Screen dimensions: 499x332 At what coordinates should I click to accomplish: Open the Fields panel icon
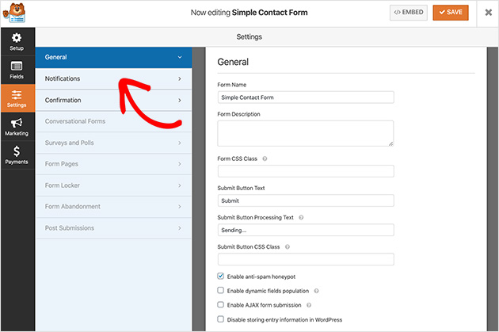(x=17, y=71)
